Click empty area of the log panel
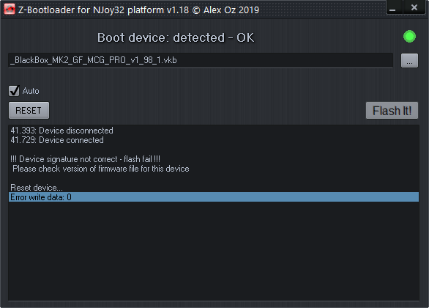Screen dimensions: 429x308 pyautogui.click(x=214, y=251)
